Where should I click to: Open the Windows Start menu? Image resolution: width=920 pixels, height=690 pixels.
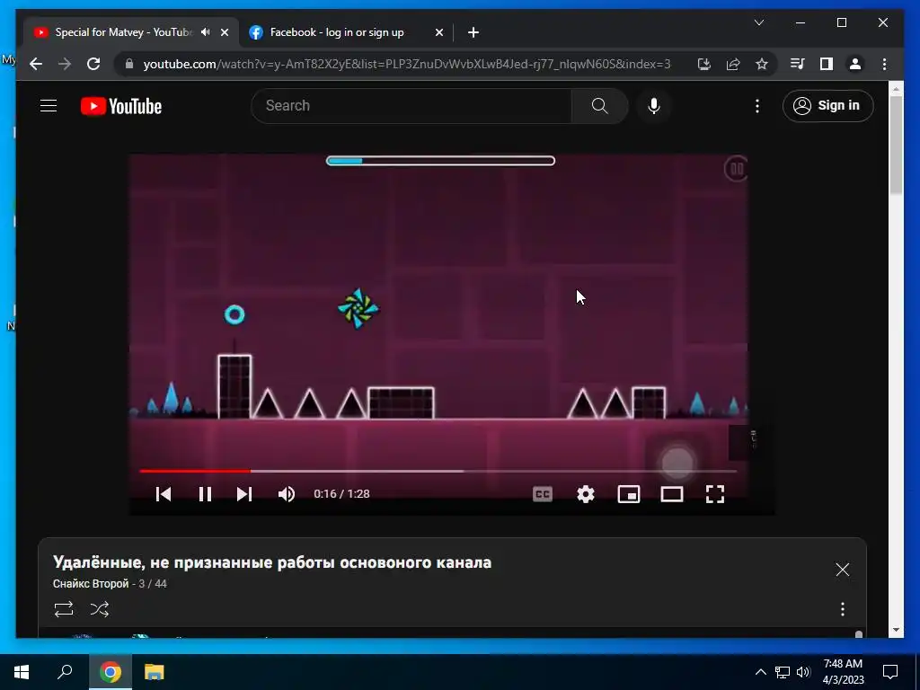point(22,672)
